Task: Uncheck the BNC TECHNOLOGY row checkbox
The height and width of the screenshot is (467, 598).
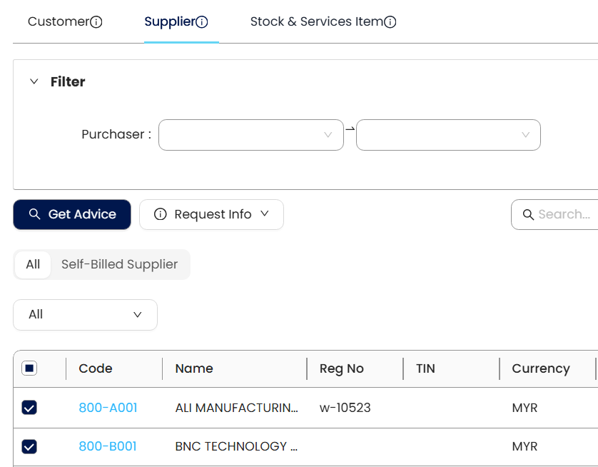Action: coord(30,446)
